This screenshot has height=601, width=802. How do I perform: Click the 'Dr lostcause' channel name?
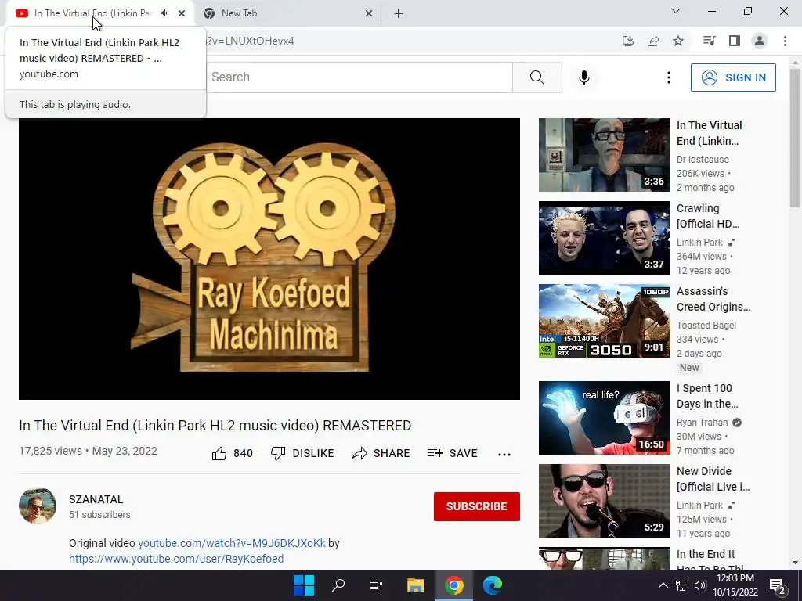[703, 160]
